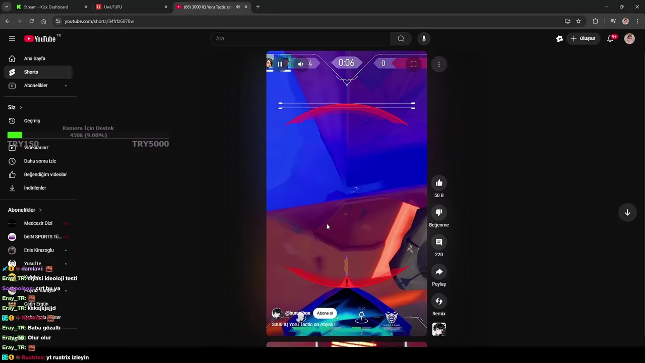This screenshot has height=363, width=645.
Task: Open Enis Kirazoglu channel
Action: point(38,250)
